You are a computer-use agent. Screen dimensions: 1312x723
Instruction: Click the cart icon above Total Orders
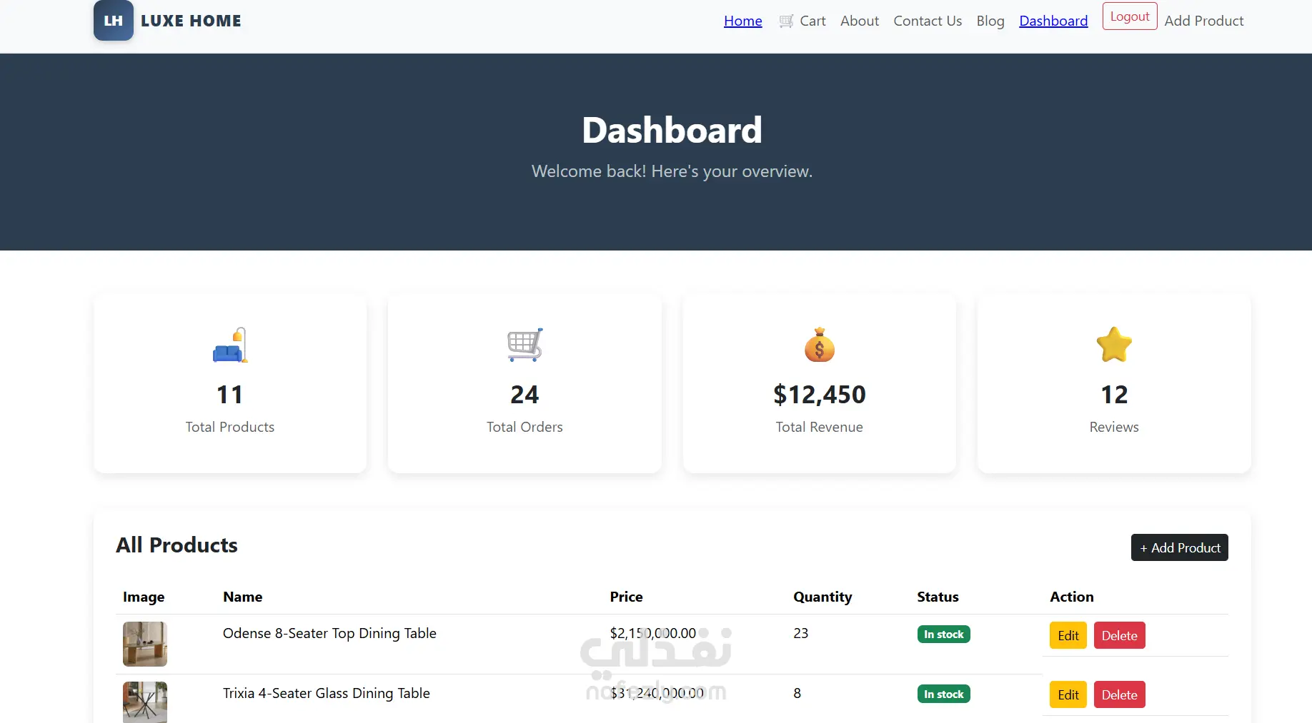(x=525, y=345)
